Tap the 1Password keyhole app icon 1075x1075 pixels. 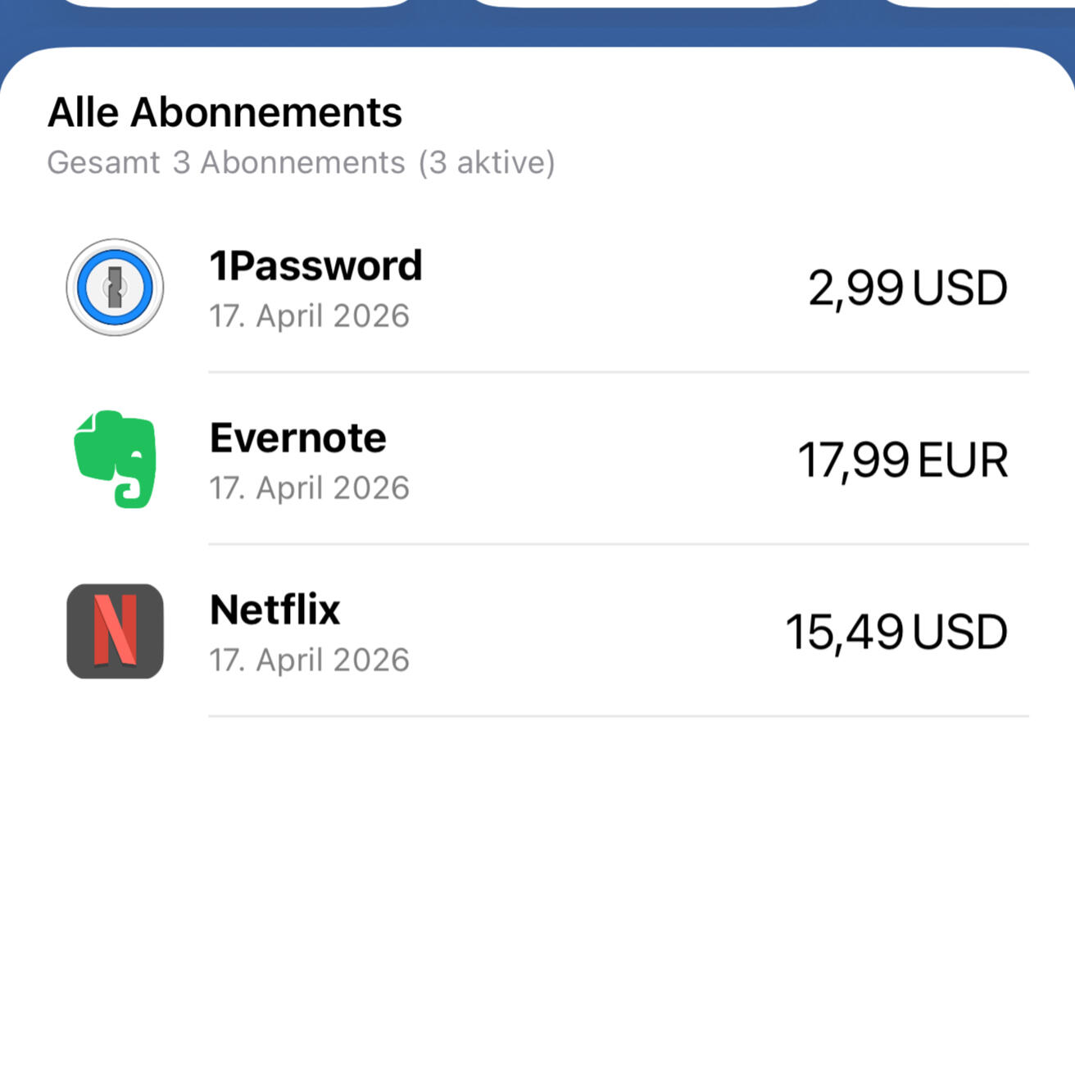click(115, 288)
